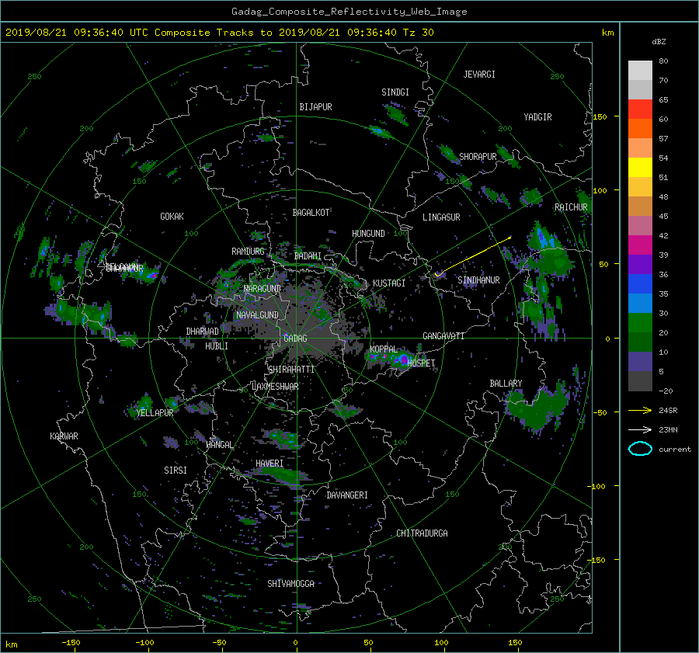
Task: Click the HUNGUND city label
Action: 368,234
